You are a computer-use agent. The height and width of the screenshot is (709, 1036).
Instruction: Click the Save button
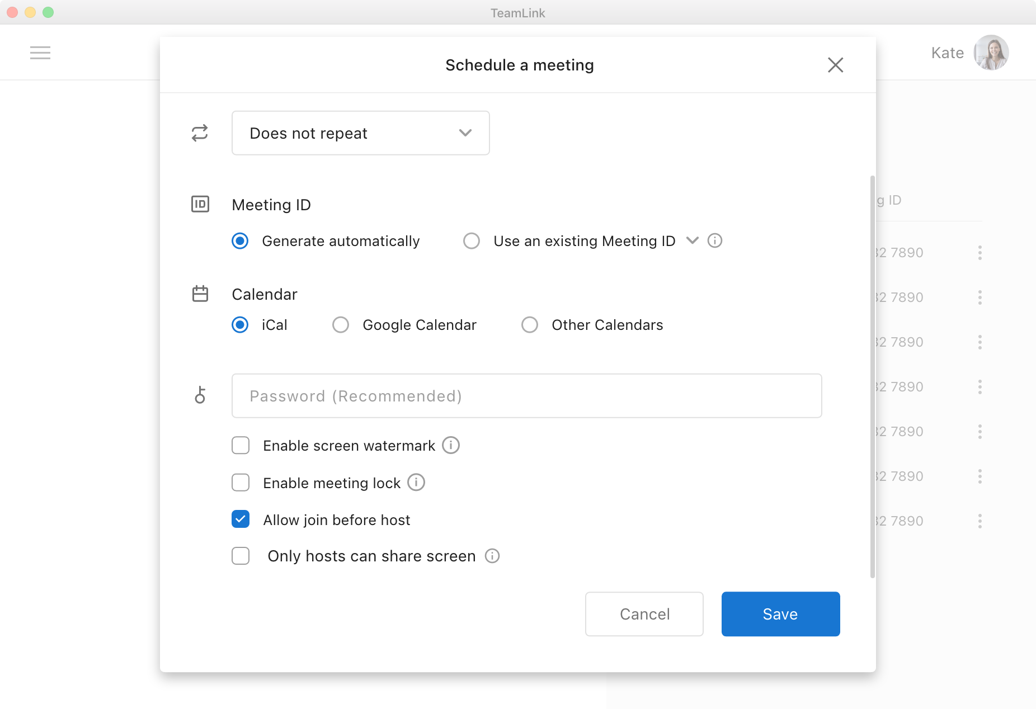coord(780,614)
